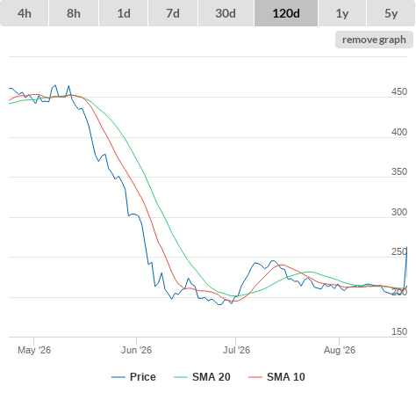Click the red SMA 10 legend marker

pos(255,377)
